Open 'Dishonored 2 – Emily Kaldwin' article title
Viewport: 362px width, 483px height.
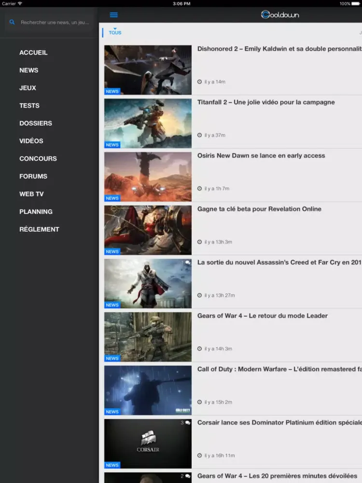(x=279, y=49)
